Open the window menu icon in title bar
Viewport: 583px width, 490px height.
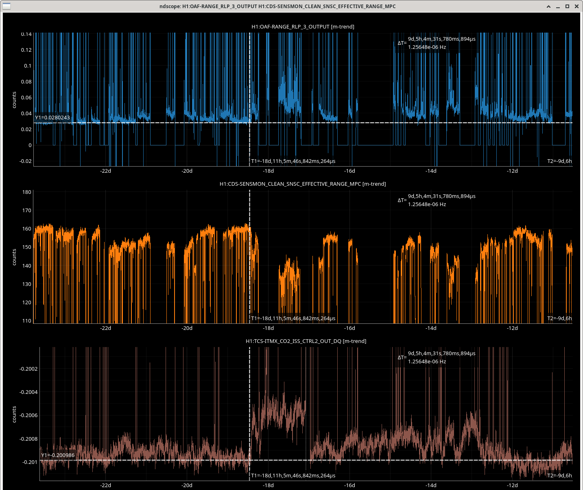(x=6, y=6)
